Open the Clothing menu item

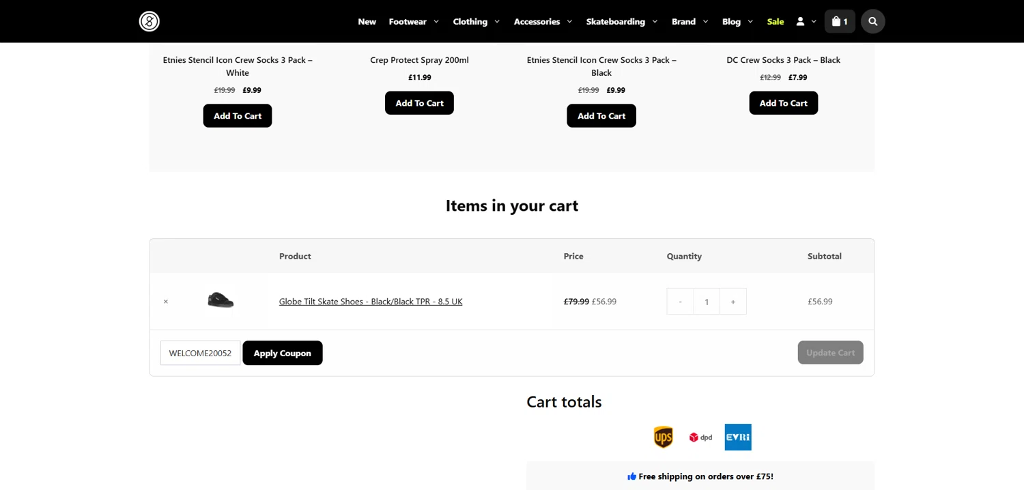coord(470,21)
